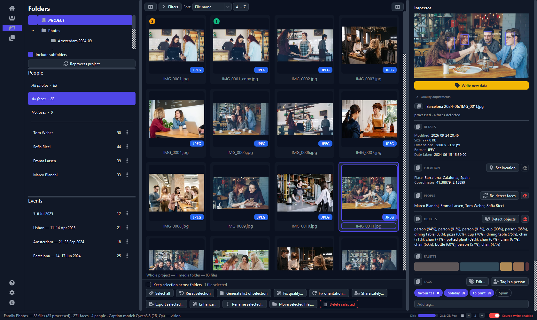Remove the holiday tag

[x=464, y=293]
